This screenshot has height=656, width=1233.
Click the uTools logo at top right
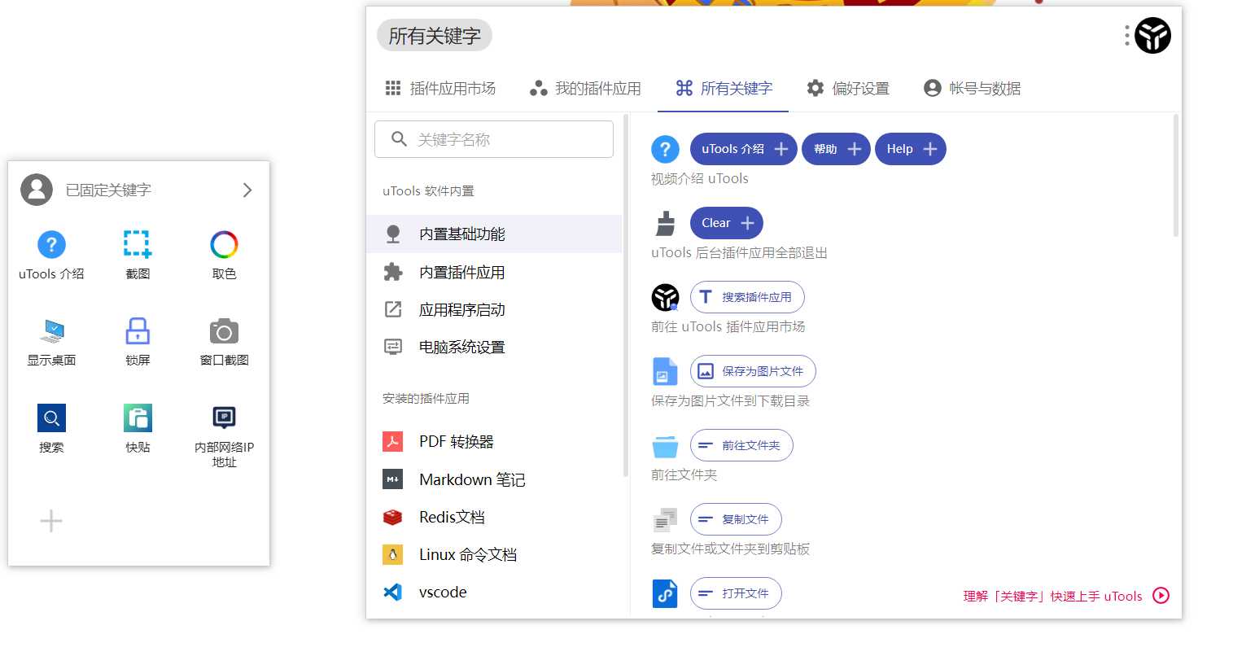(x=1153, y=36)
